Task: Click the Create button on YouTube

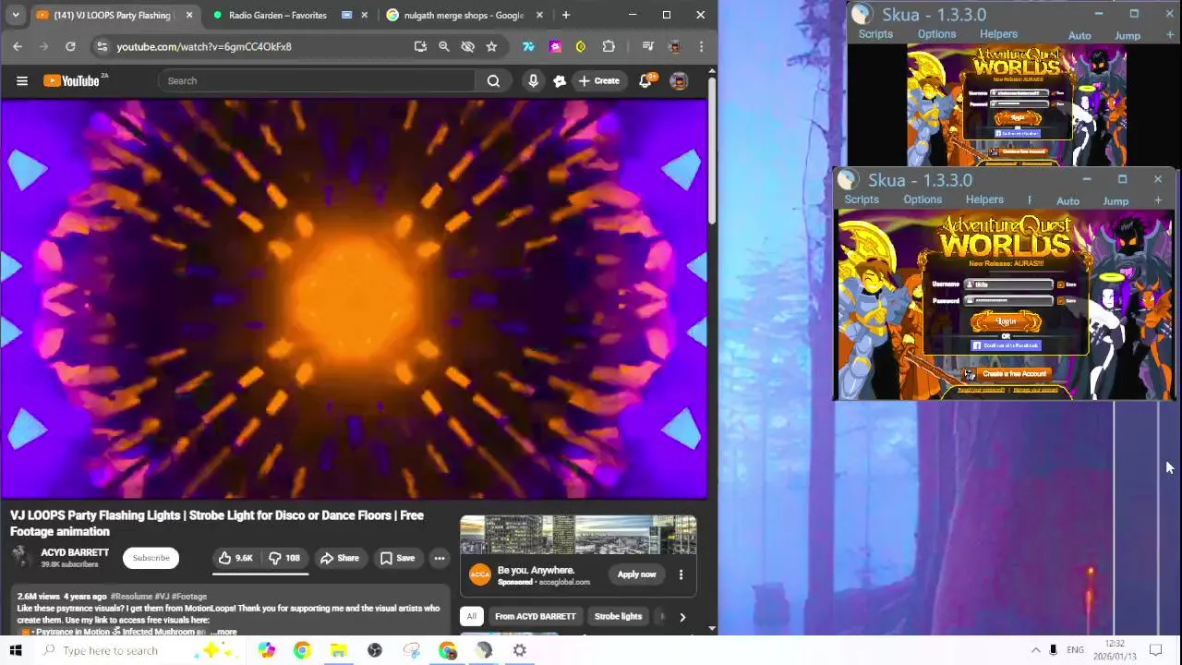Action: click(x=598, y=81)
